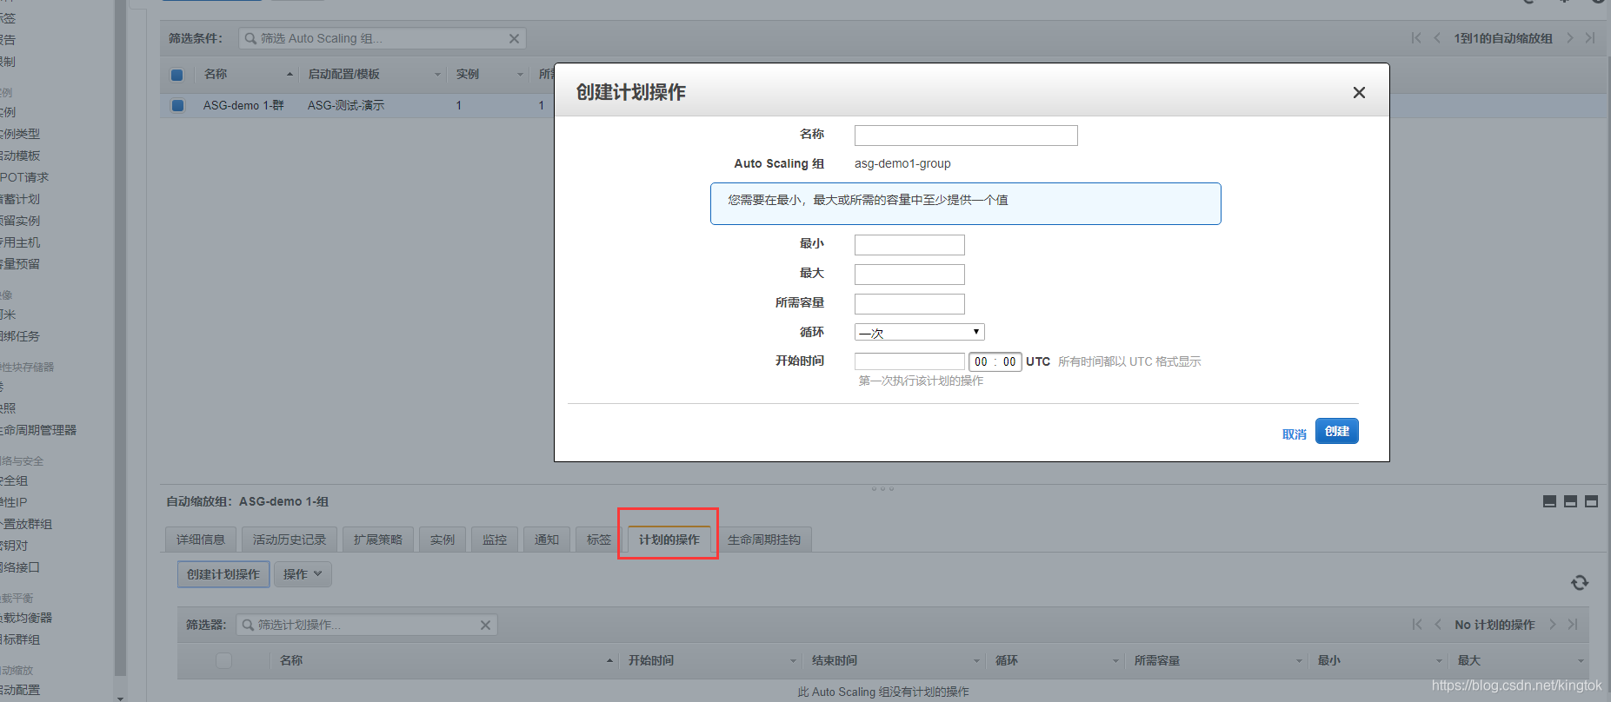
Task: Click the 名称 input field in dialog
Action: 966,136
